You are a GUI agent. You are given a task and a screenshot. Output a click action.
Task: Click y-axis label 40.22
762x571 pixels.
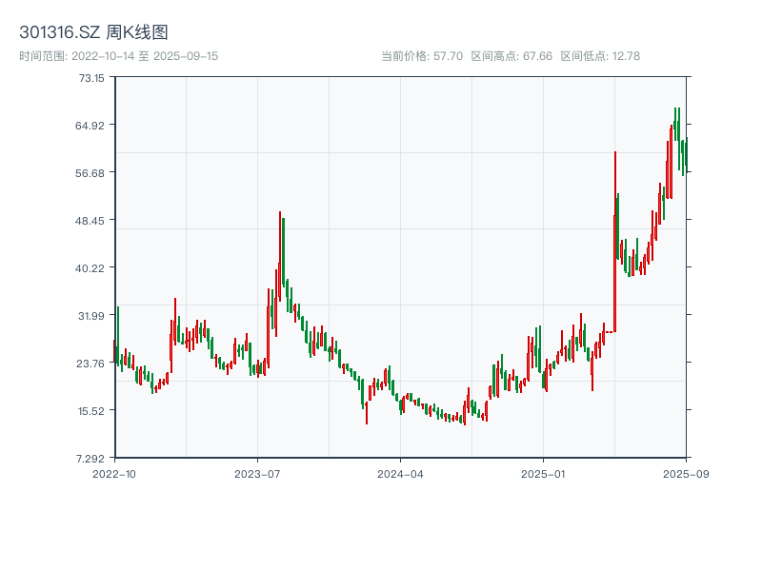pyautogui.click(x=90, y=268)
